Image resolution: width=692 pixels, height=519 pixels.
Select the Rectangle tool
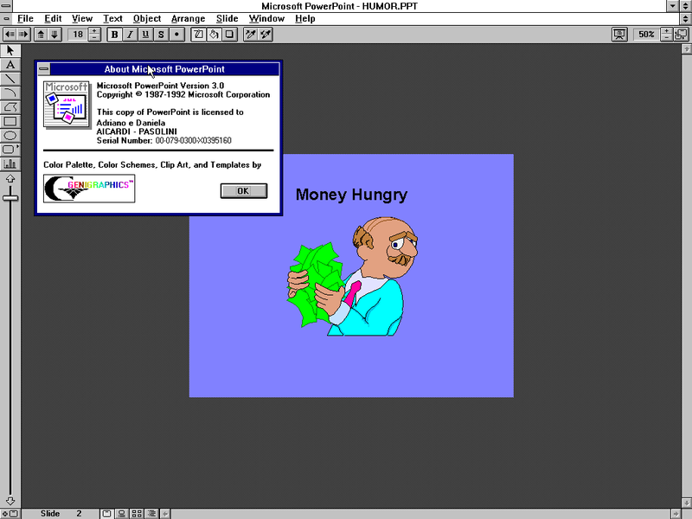click(x=10, y=121)
